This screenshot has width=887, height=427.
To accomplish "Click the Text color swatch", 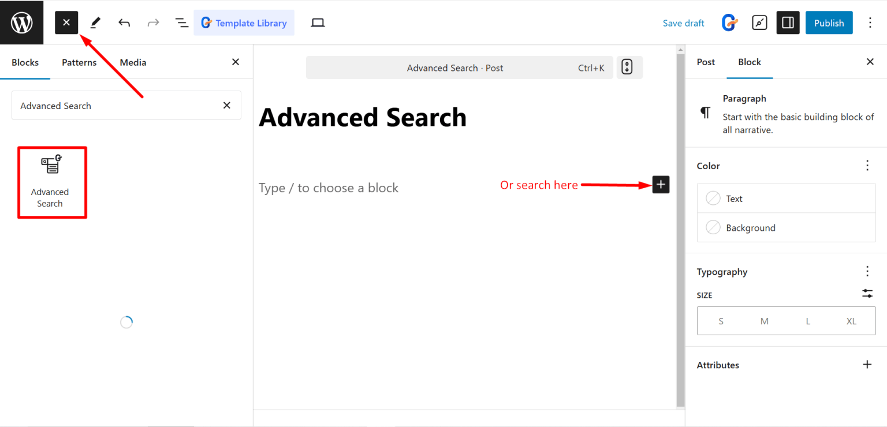I will pyautogui.click(x=713, y=198).
